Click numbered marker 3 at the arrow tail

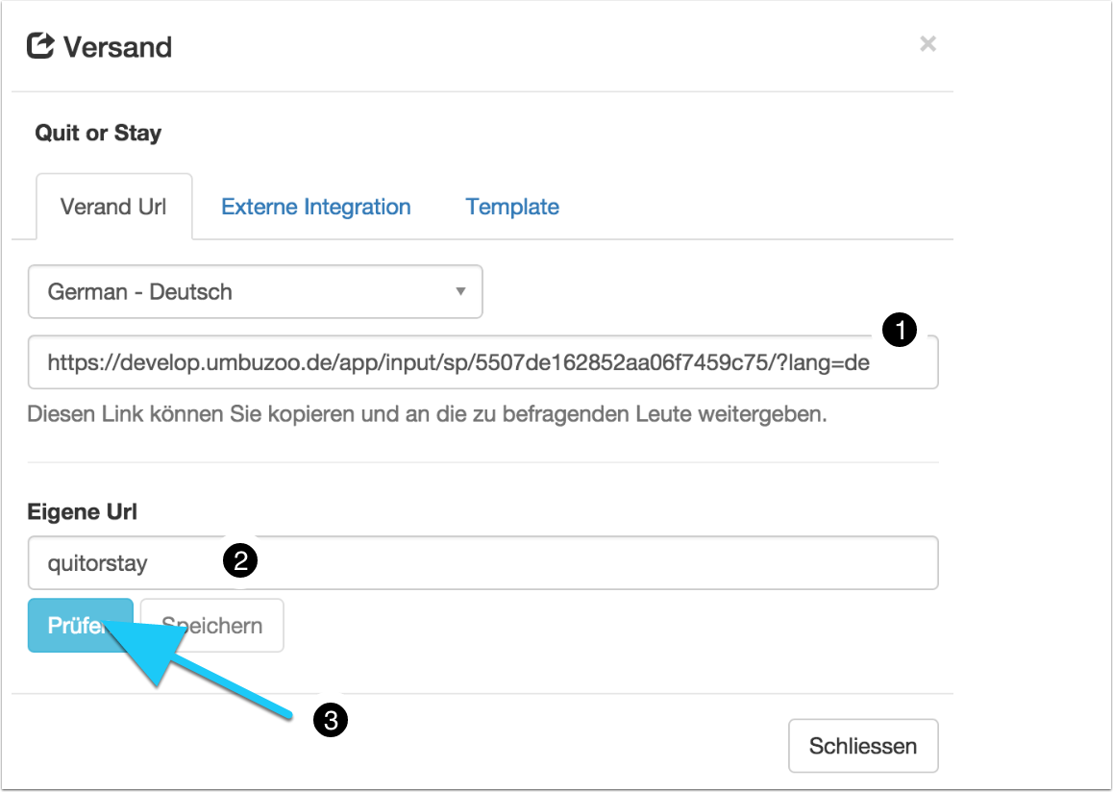click(331, 721)
